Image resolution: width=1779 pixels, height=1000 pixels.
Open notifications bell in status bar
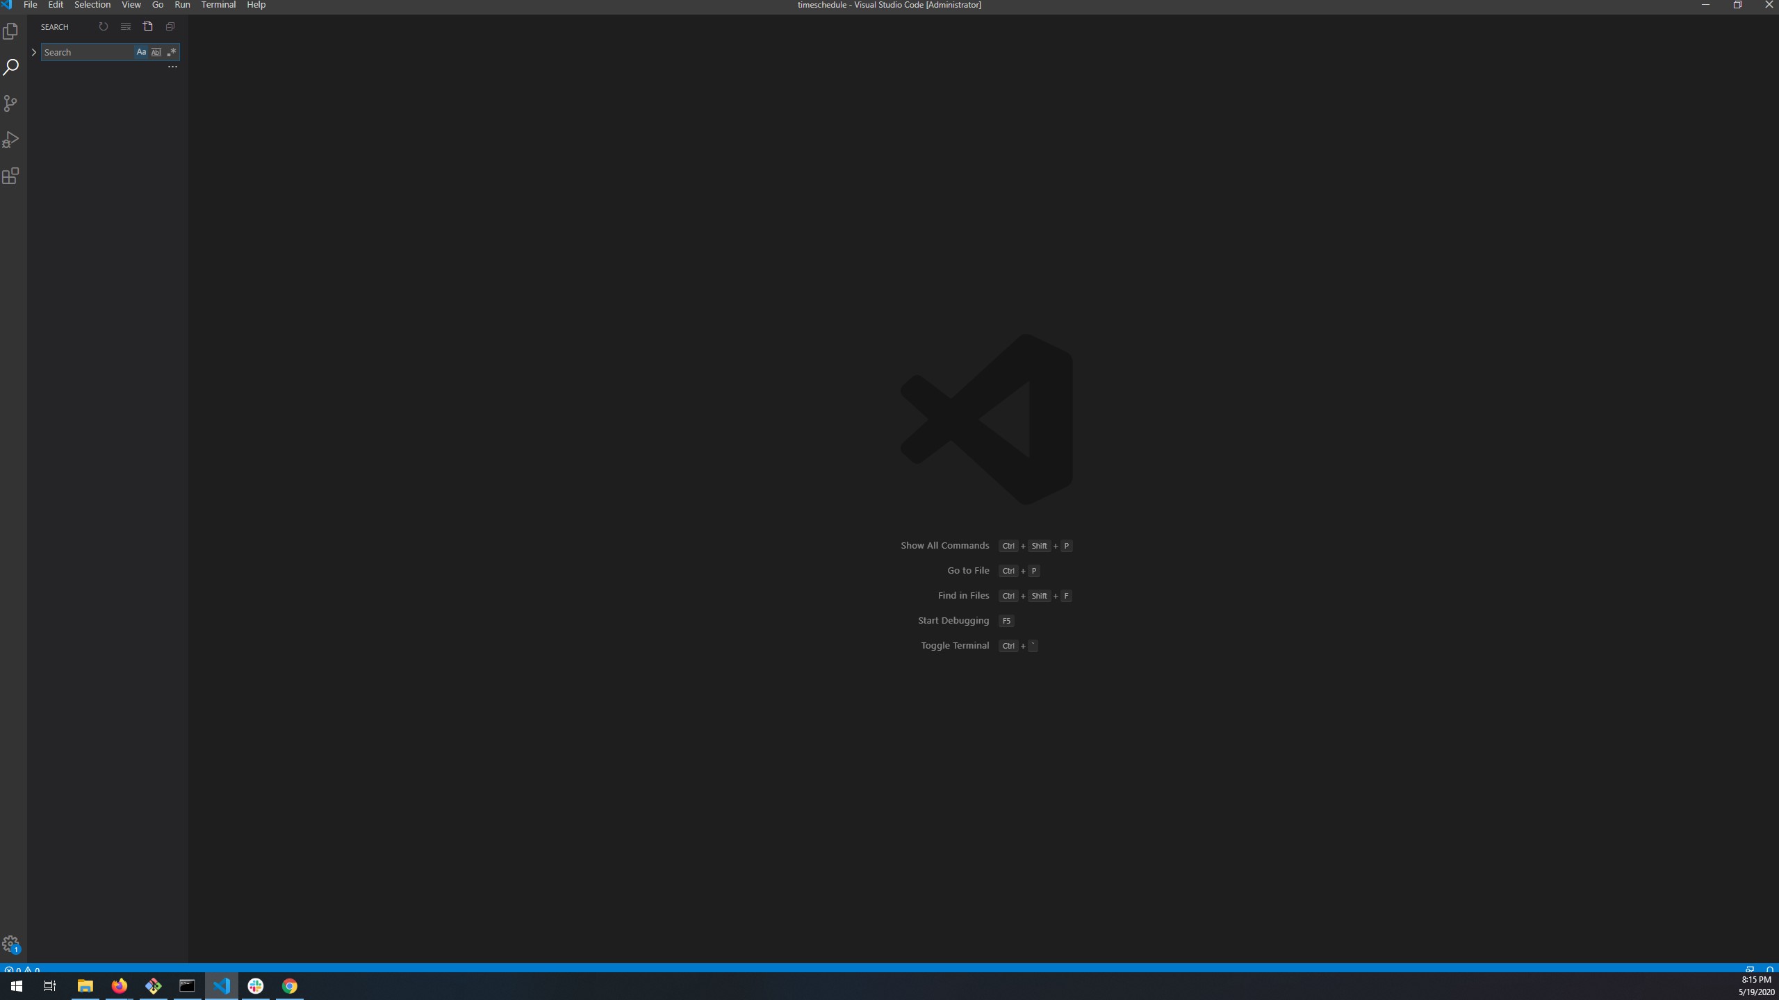click(1769, 969)
